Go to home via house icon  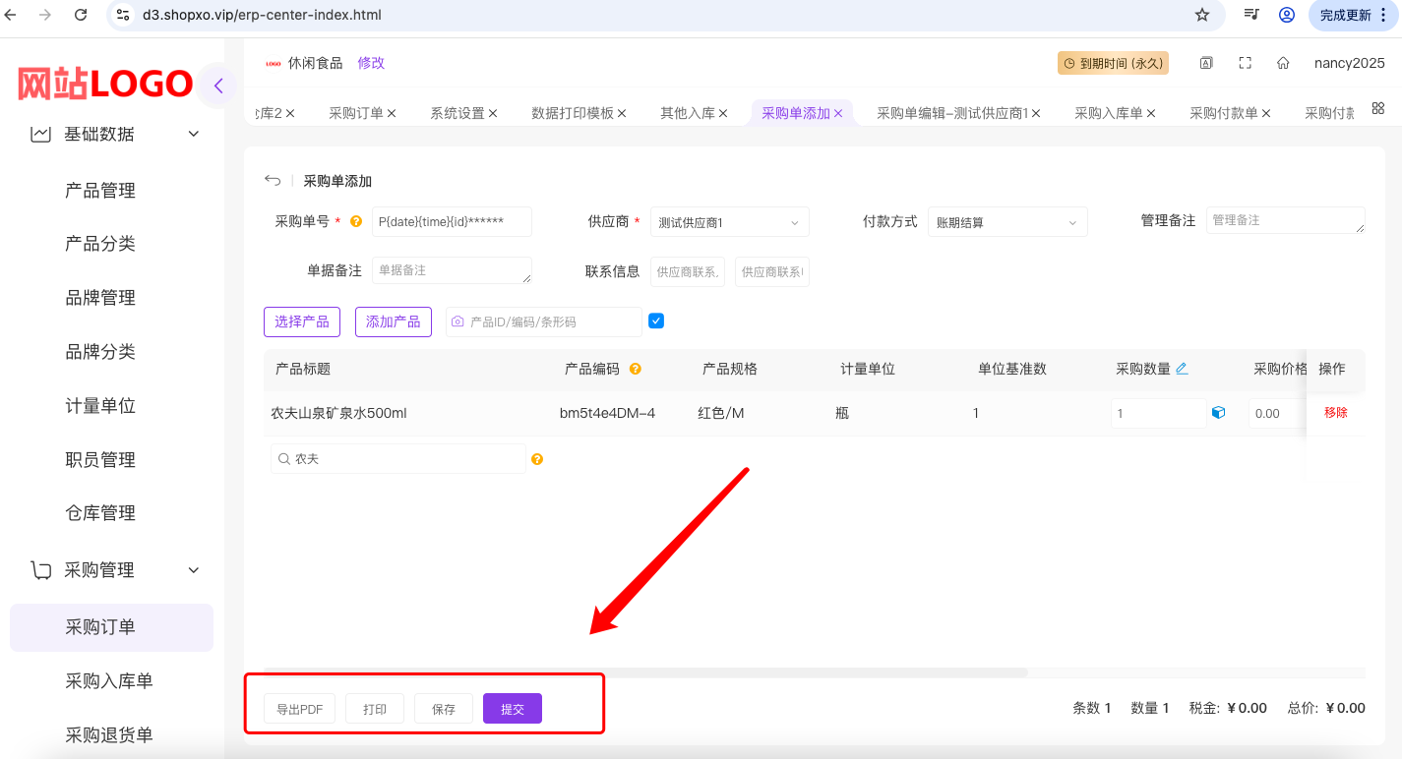1283,63
